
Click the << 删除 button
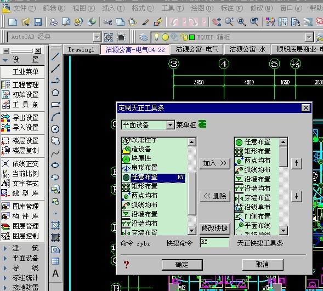pyautogui.click(x=215, y=196)
